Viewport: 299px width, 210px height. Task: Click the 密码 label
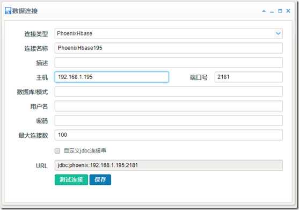(x=42, y=121)
